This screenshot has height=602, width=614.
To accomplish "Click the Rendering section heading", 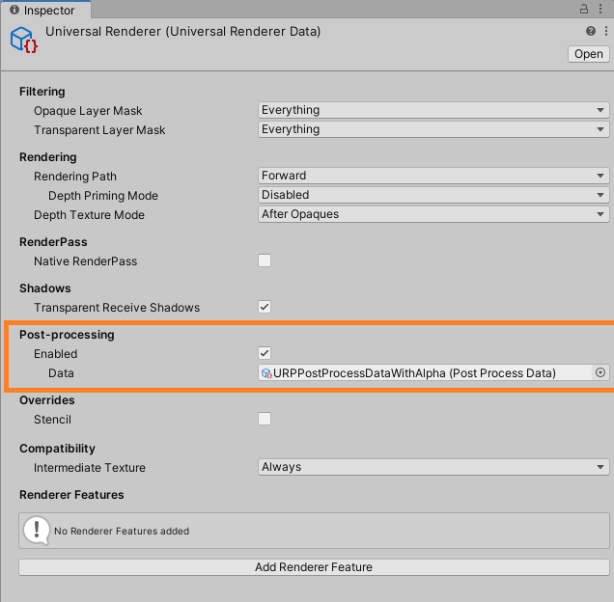I will tap(48, 157).
